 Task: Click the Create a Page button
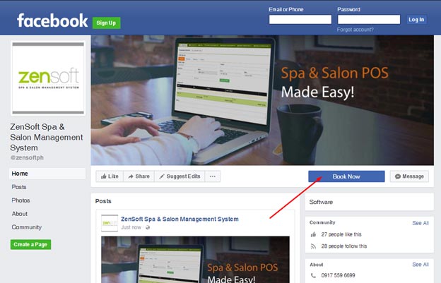(30, 244)
